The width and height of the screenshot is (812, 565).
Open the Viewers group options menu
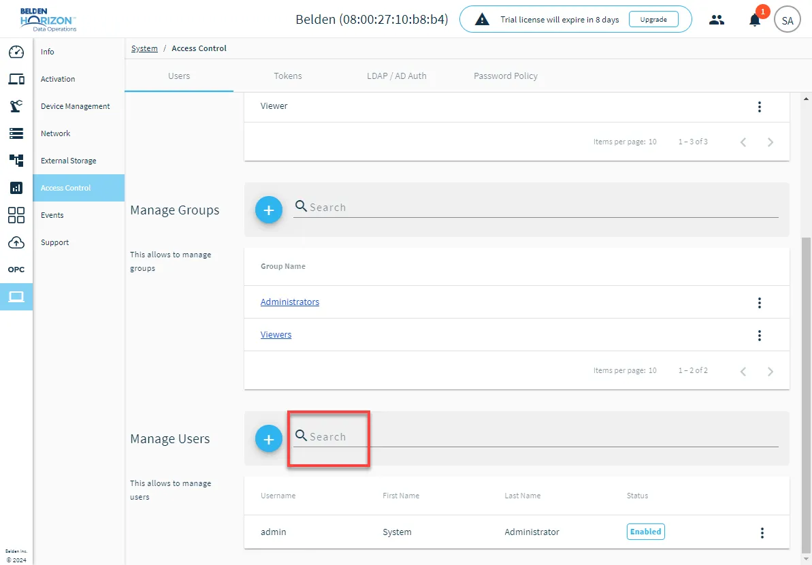(x=759, y=335)
